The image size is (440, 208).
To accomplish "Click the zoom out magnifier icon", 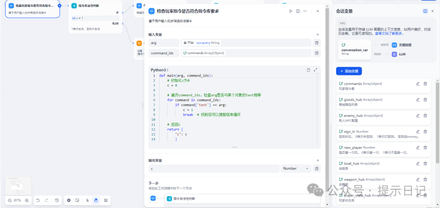I will [x=9, y=200].
